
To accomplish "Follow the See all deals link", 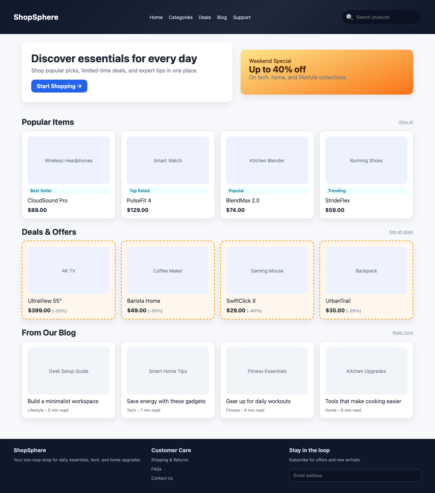I will point(401,232).
